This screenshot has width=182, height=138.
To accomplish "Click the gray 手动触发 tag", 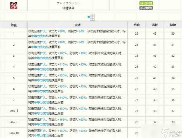I will click(146, 8).
